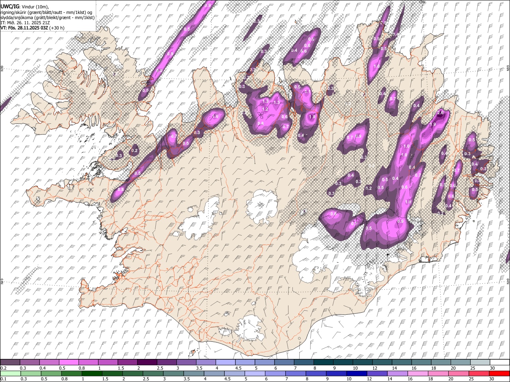Select darkest purple snow swatch starting at 2
This screenshot has height=382, width=510.
pos(147,362)
